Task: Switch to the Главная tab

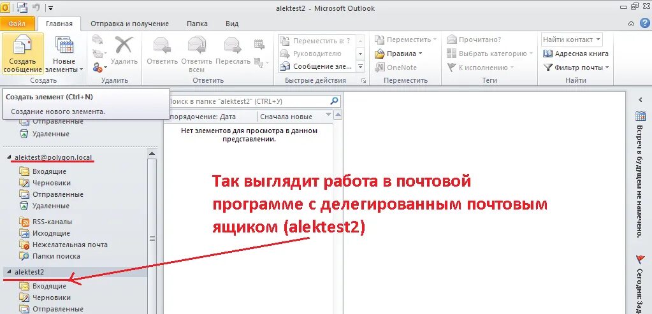Action: 59,24
